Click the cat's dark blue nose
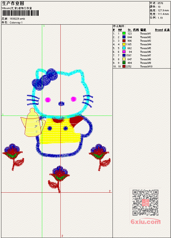The width and height of the screenshot is (171, 238). (61, 104)
